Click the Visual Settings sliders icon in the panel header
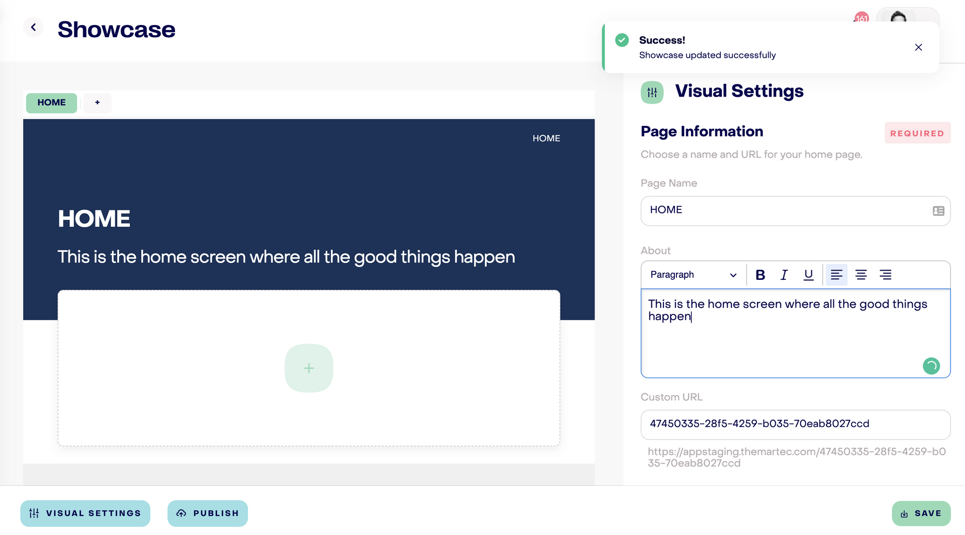The height and width of the screenshot is (535, 965). click(652, 92)
